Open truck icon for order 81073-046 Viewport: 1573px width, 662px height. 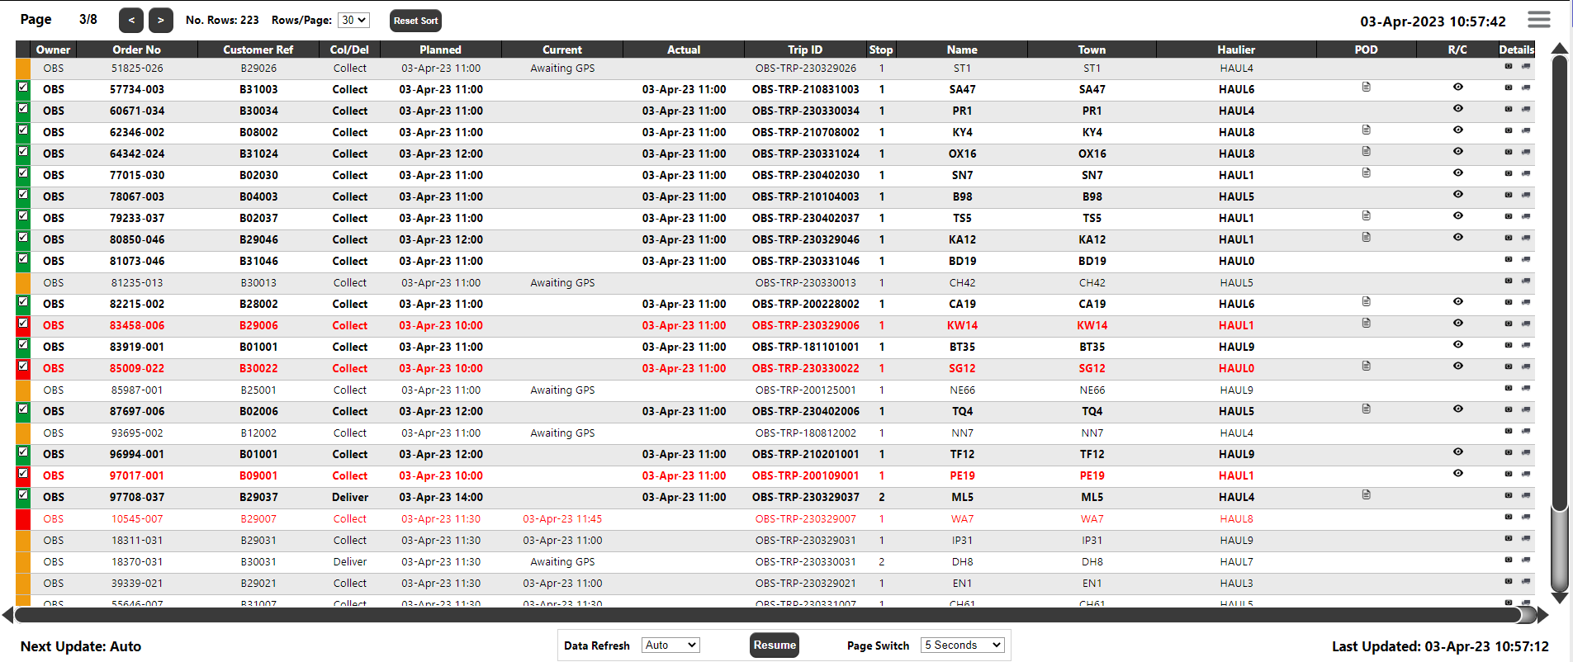1526,259
